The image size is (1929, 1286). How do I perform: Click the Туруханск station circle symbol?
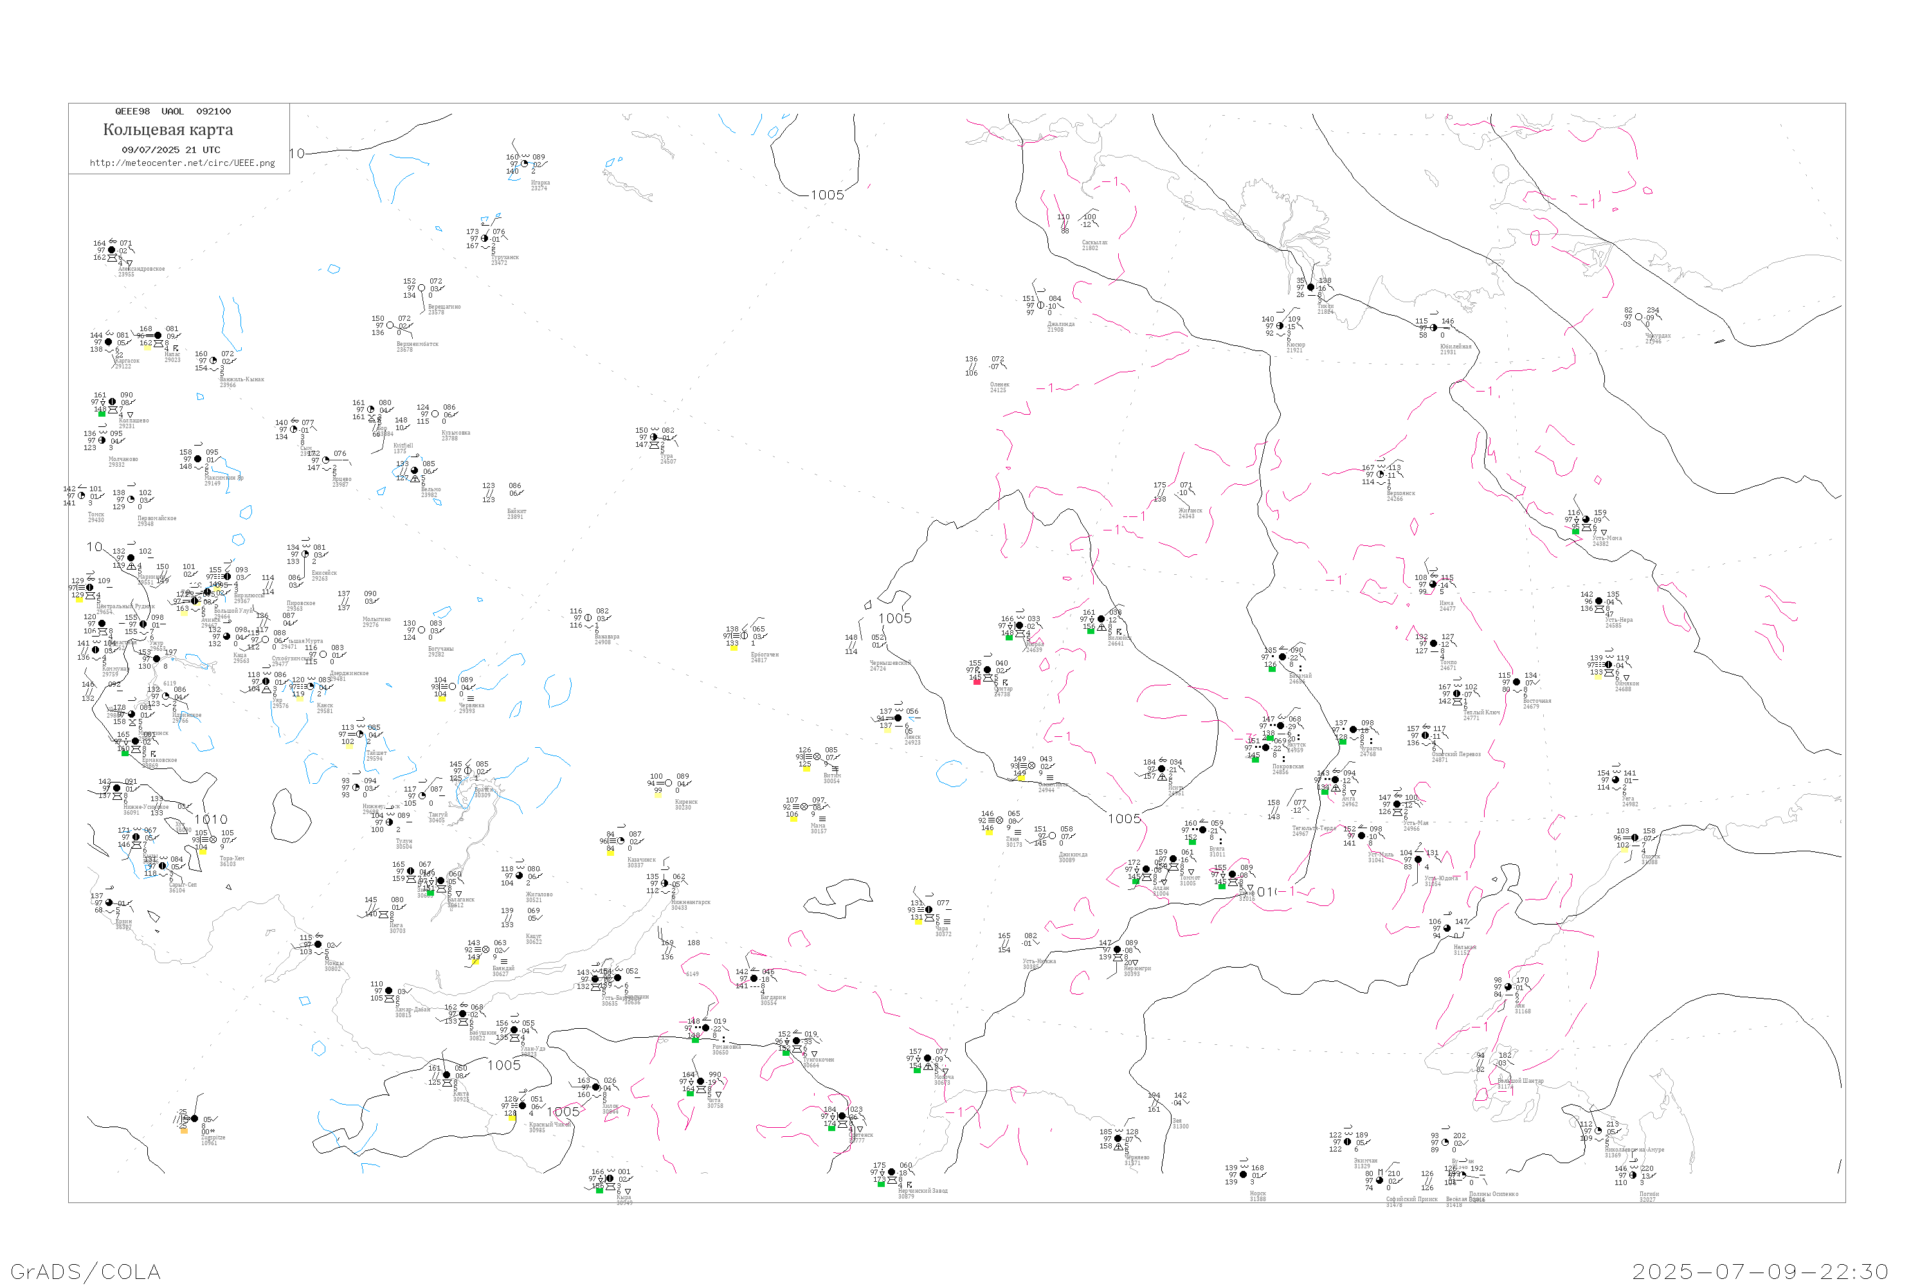tap(485, 239)
